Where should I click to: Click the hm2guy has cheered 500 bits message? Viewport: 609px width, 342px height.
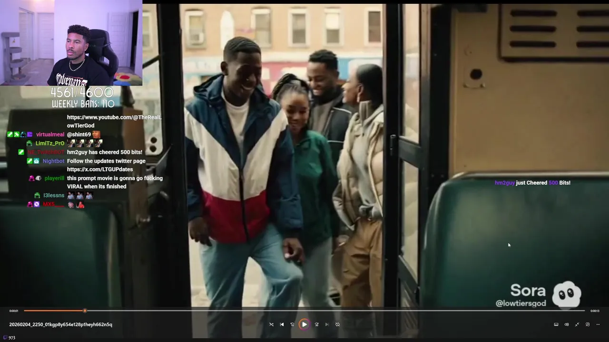pyautogui.click(x=105, y=152)
